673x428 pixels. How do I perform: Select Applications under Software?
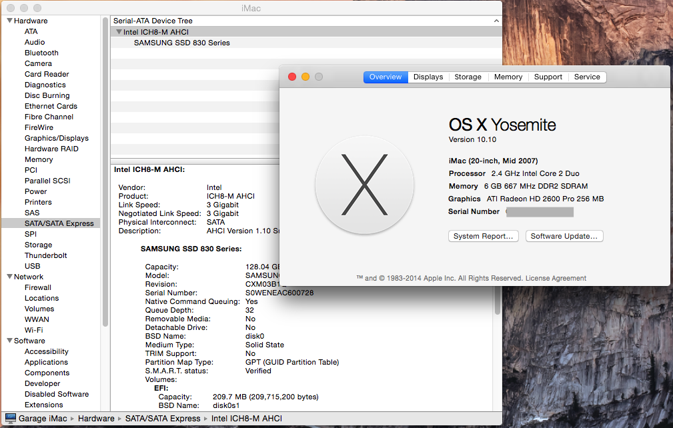(46, 362)
